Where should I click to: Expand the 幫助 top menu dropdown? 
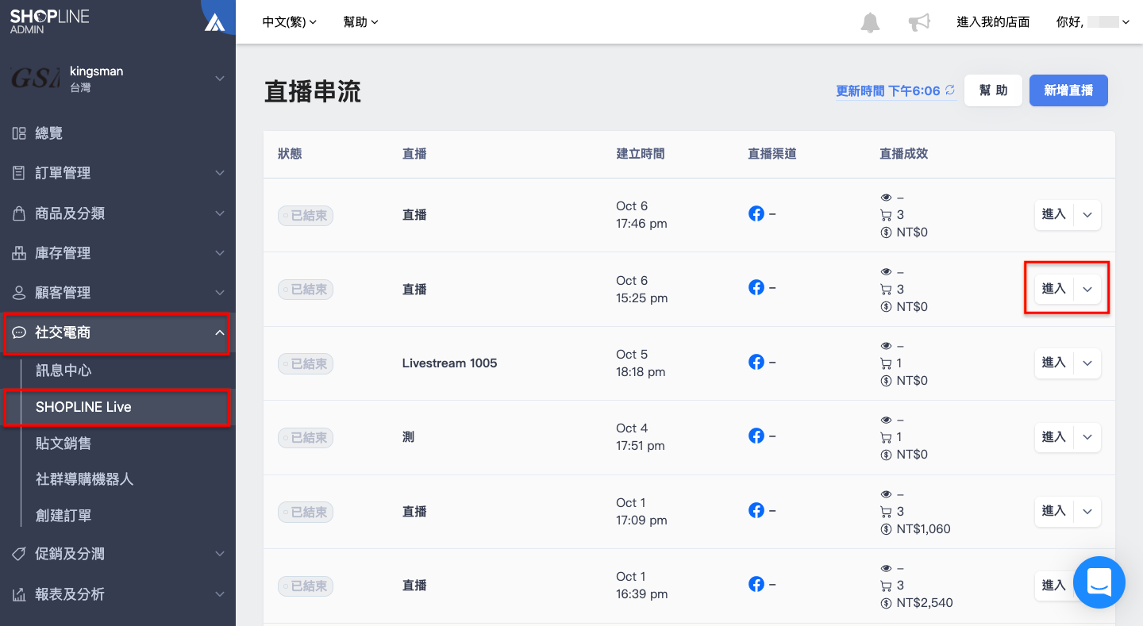point(360,22)
